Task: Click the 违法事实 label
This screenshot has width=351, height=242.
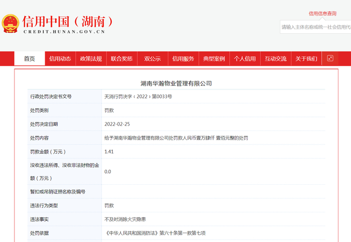Action: 40,219
